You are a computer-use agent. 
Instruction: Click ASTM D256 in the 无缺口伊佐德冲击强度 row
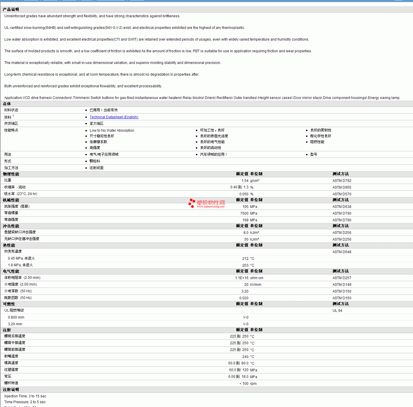pos(342,239)
